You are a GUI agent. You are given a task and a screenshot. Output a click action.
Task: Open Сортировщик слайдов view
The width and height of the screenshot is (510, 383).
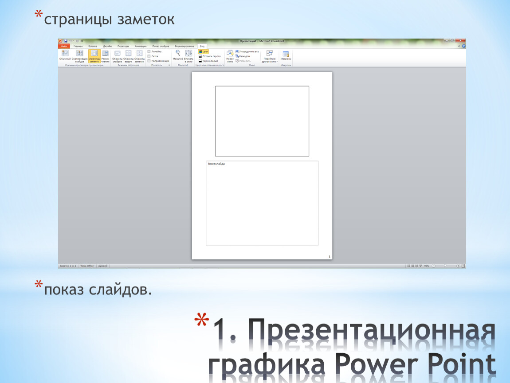coord(80,56)
